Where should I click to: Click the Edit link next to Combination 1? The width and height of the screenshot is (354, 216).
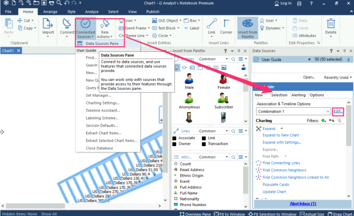(338, 111)
